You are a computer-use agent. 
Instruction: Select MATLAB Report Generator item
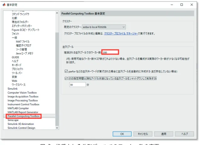click(x=23, y=112)
